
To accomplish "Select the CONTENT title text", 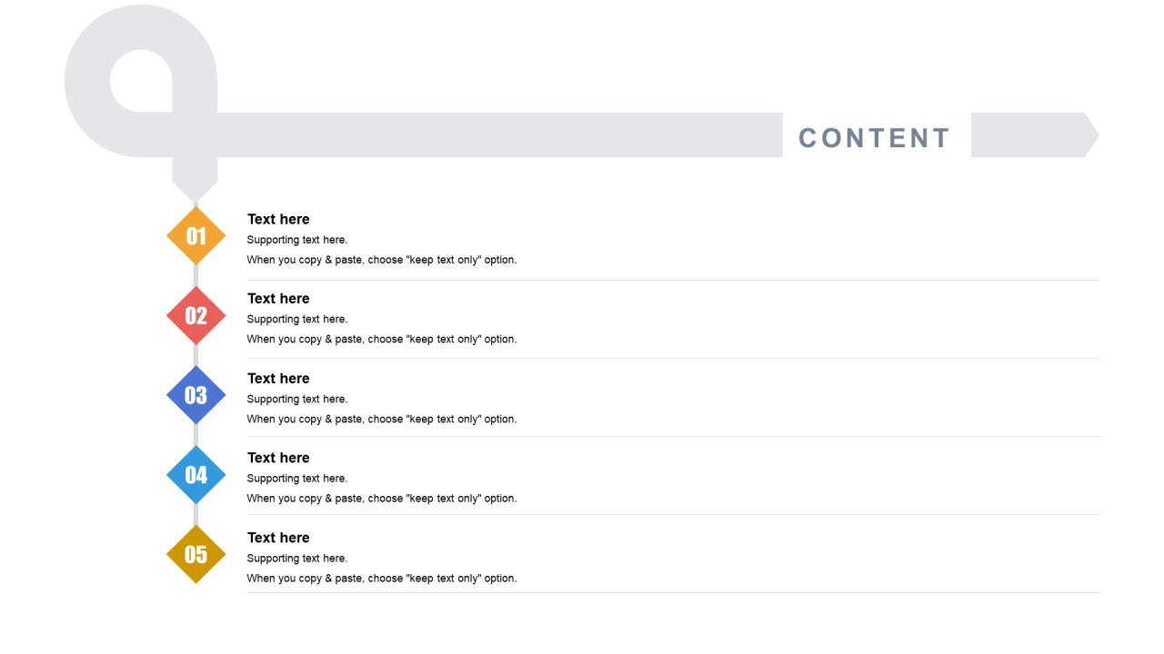I will point(874,138).
